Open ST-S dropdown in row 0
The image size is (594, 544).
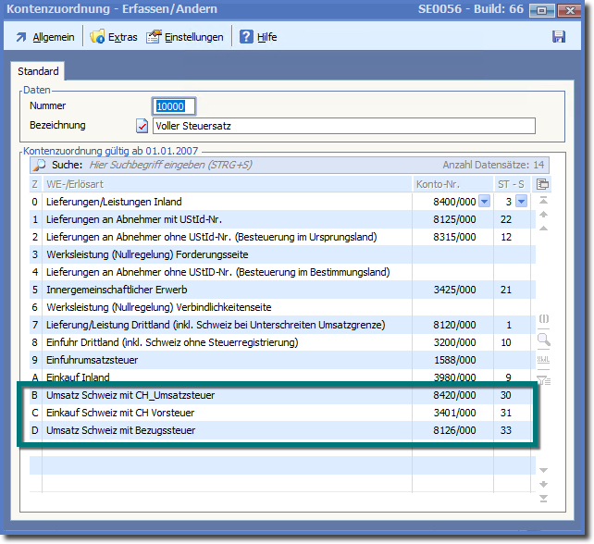pyautogui.click(x=521, y=202)
